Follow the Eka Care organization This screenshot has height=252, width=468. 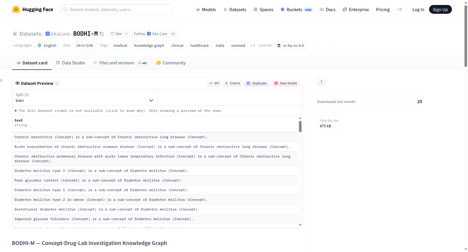[x=151, y=34]
